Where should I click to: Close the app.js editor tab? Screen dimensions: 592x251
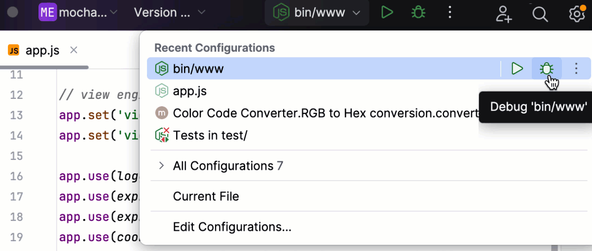click(x=74, y=50)
